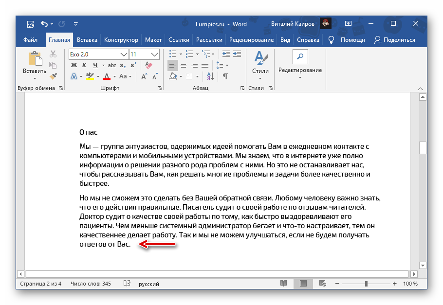Click the Borders icon
Screen dimensions: 443x305
pyautogui.click(x=189, y=76)
